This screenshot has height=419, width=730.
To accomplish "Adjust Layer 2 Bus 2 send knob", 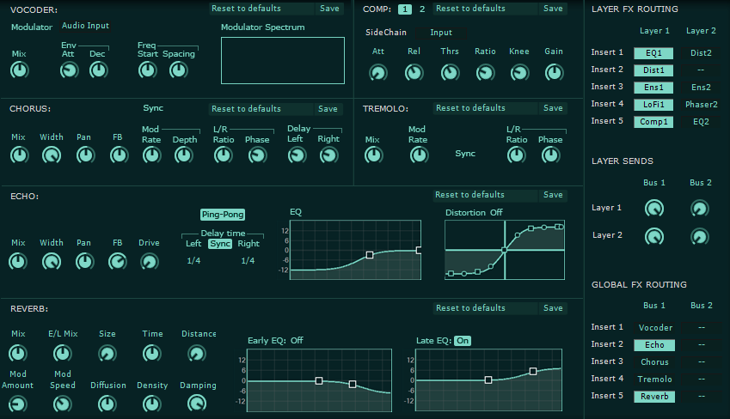I will (700, 237).
